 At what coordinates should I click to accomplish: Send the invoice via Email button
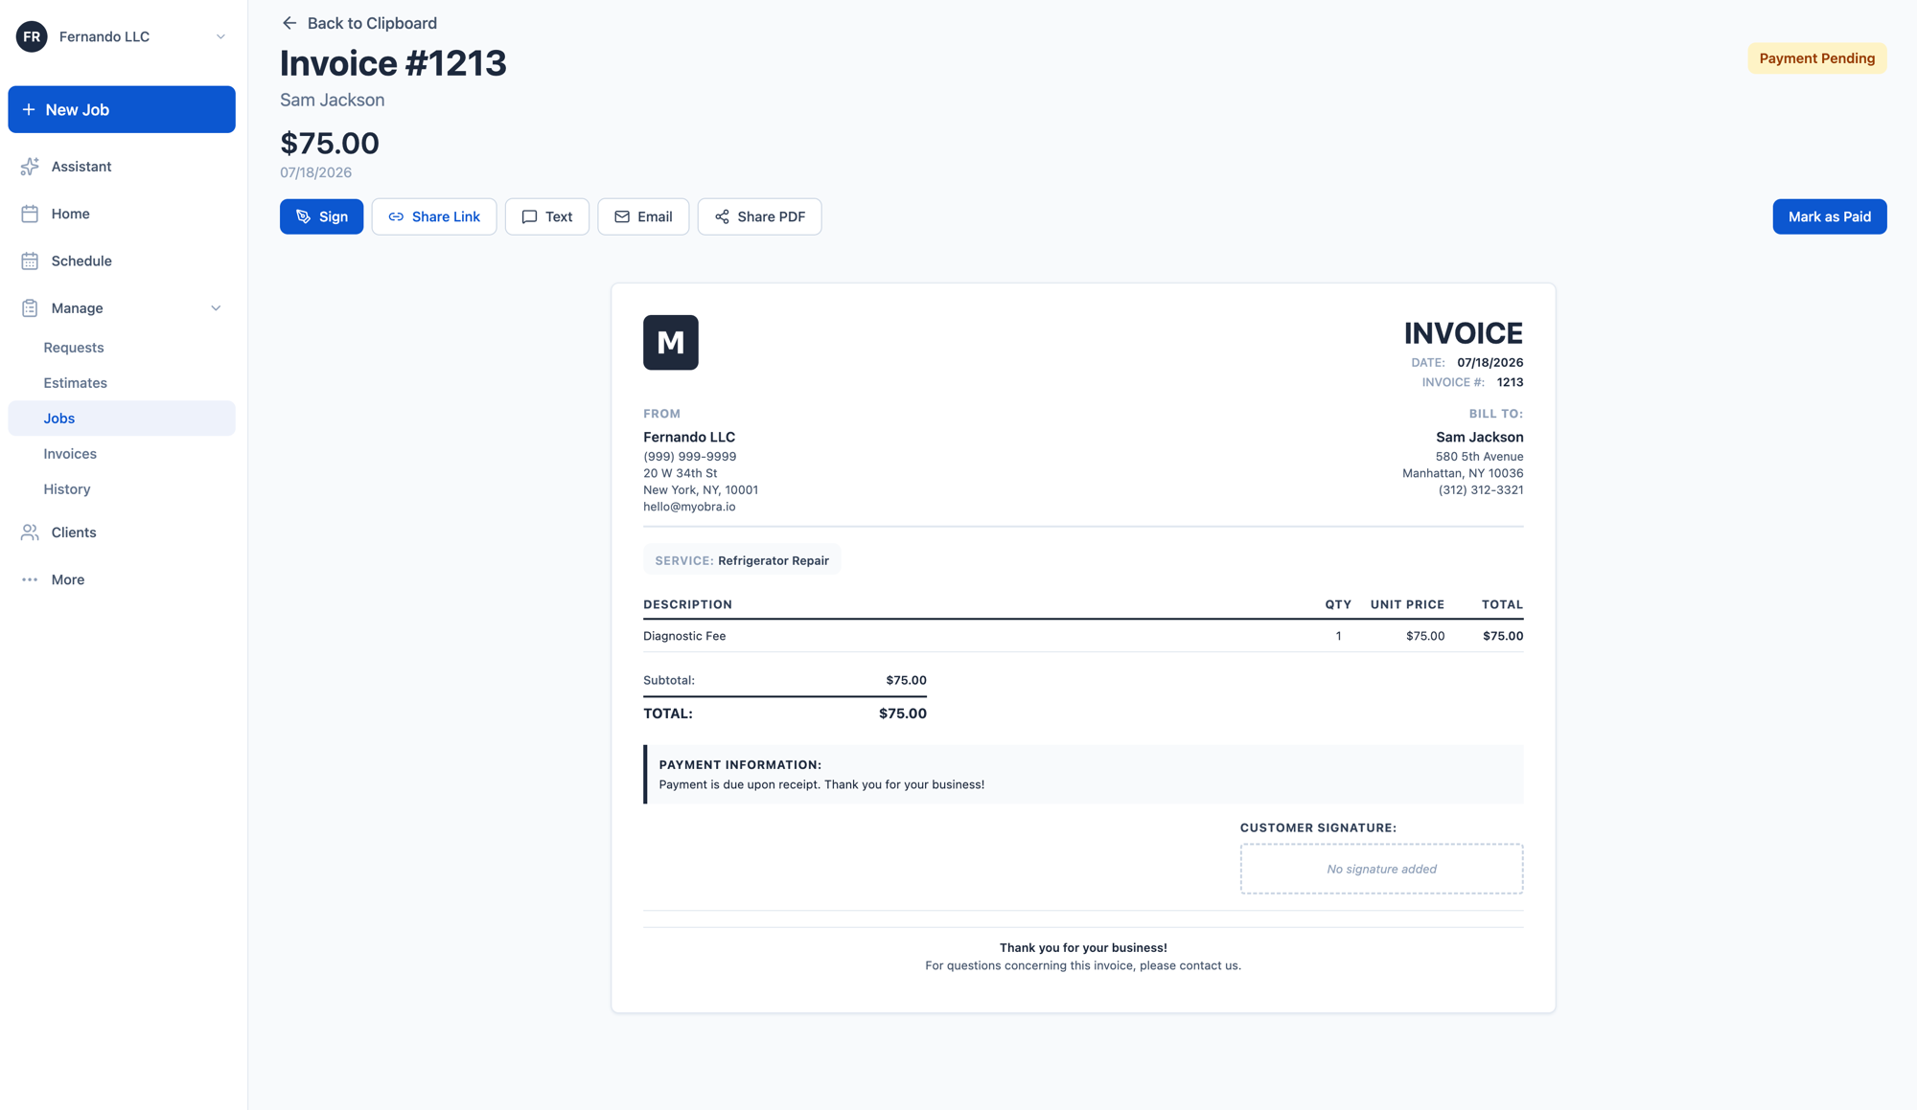[643, 216]
